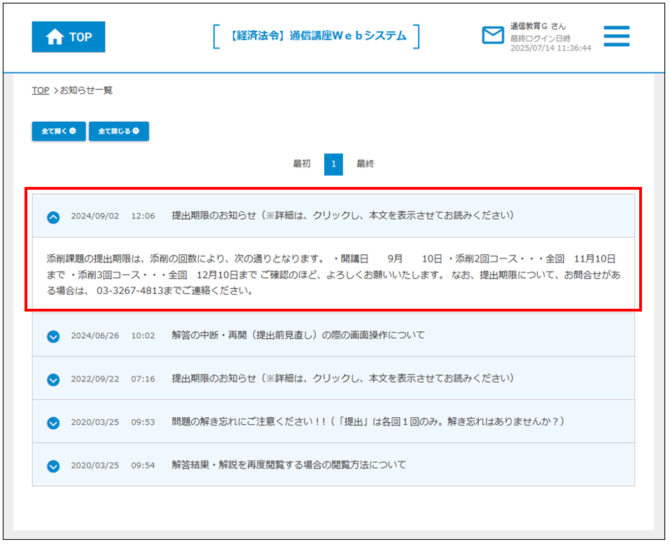Expand the 2022/09/22 notice chevron

tap(53, 379)
